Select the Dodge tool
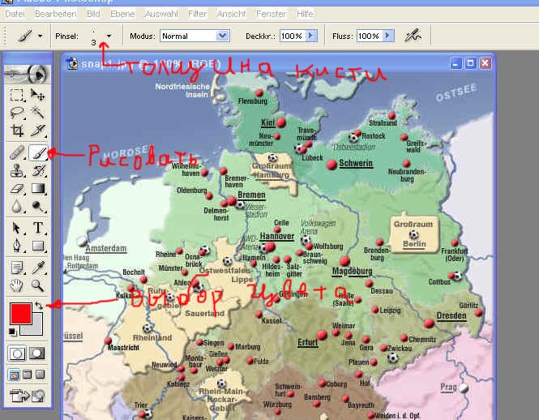The image size is (539, 420). pos(37,207)
